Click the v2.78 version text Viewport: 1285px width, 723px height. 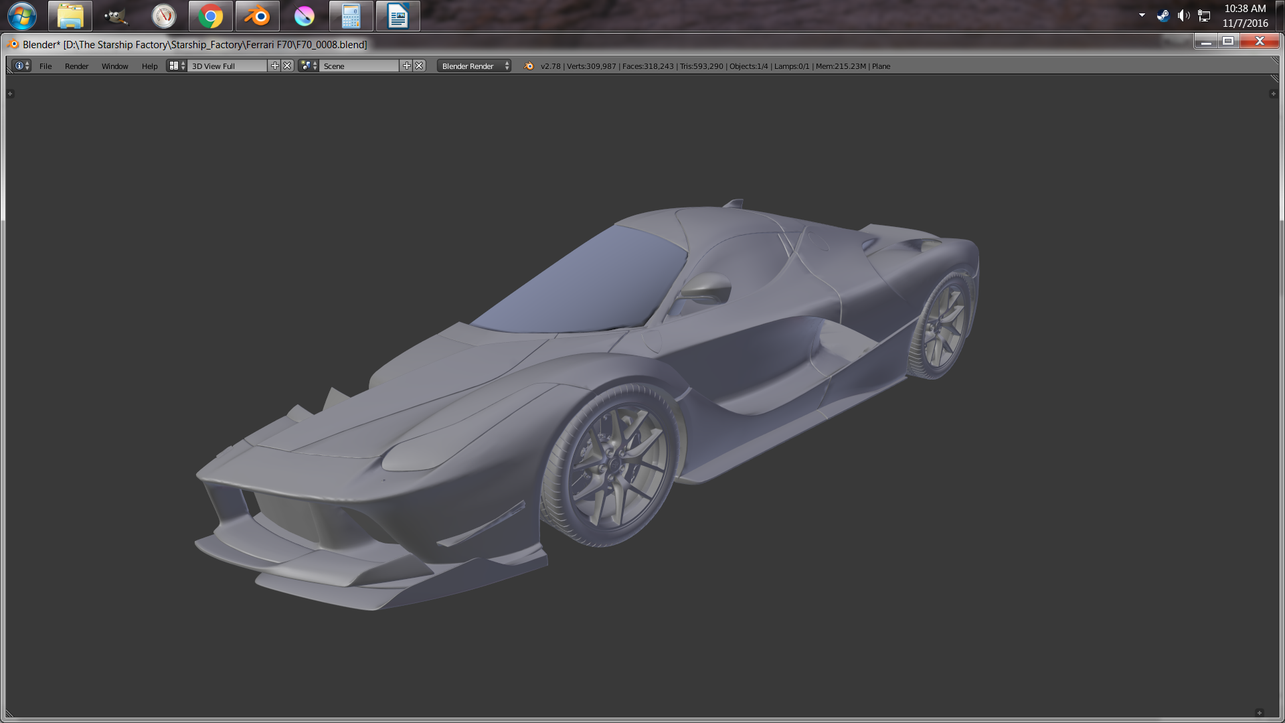(x=550, y=66)
